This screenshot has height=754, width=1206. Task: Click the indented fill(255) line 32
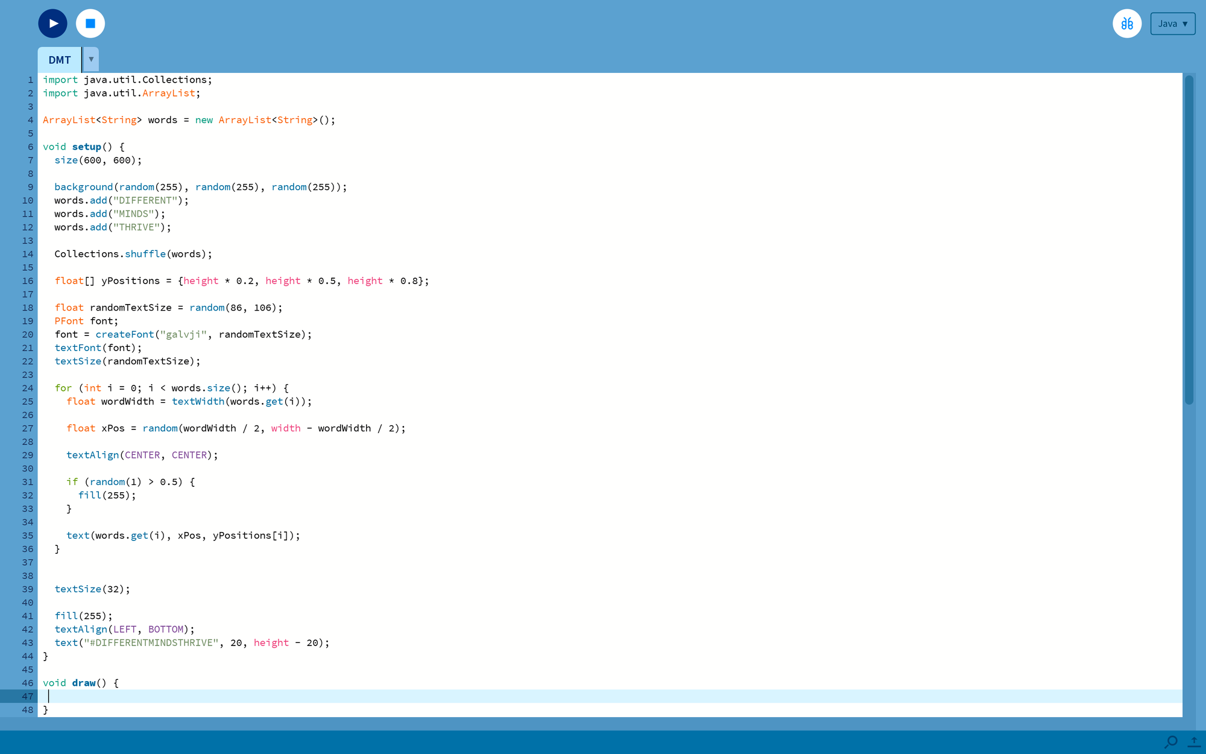107,495
